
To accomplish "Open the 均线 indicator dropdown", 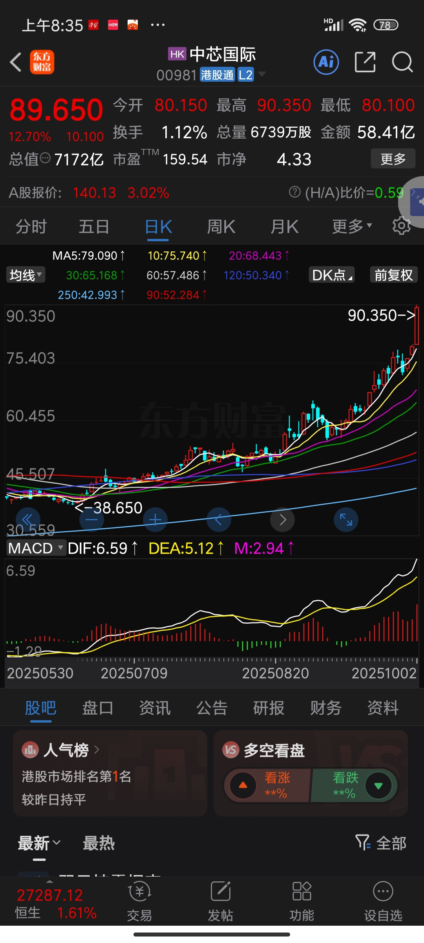I will [26, 275].
